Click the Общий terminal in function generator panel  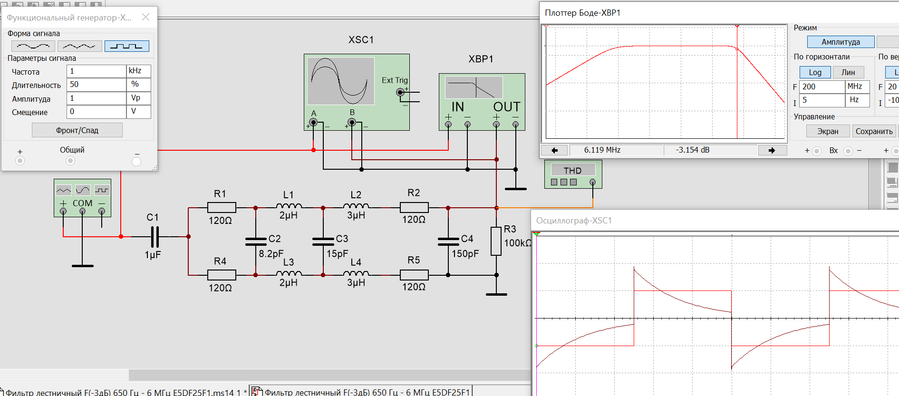point(70,161)
